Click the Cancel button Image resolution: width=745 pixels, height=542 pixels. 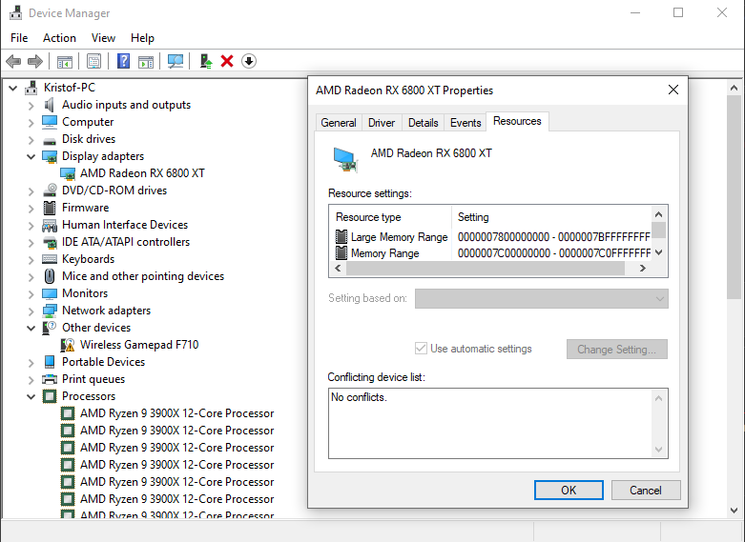click(646, 490)
